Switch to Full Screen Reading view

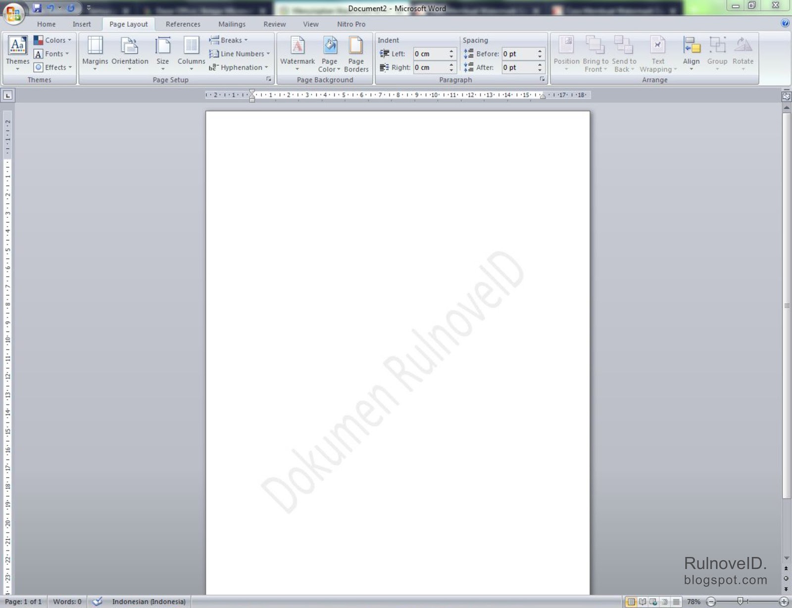(643, 602)
